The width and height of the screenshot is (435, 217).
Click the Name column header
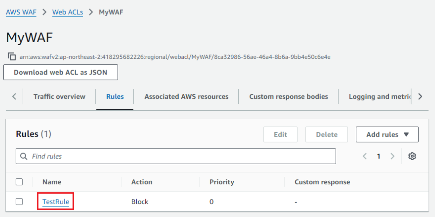pyautogui.click(x=52, y=182)
